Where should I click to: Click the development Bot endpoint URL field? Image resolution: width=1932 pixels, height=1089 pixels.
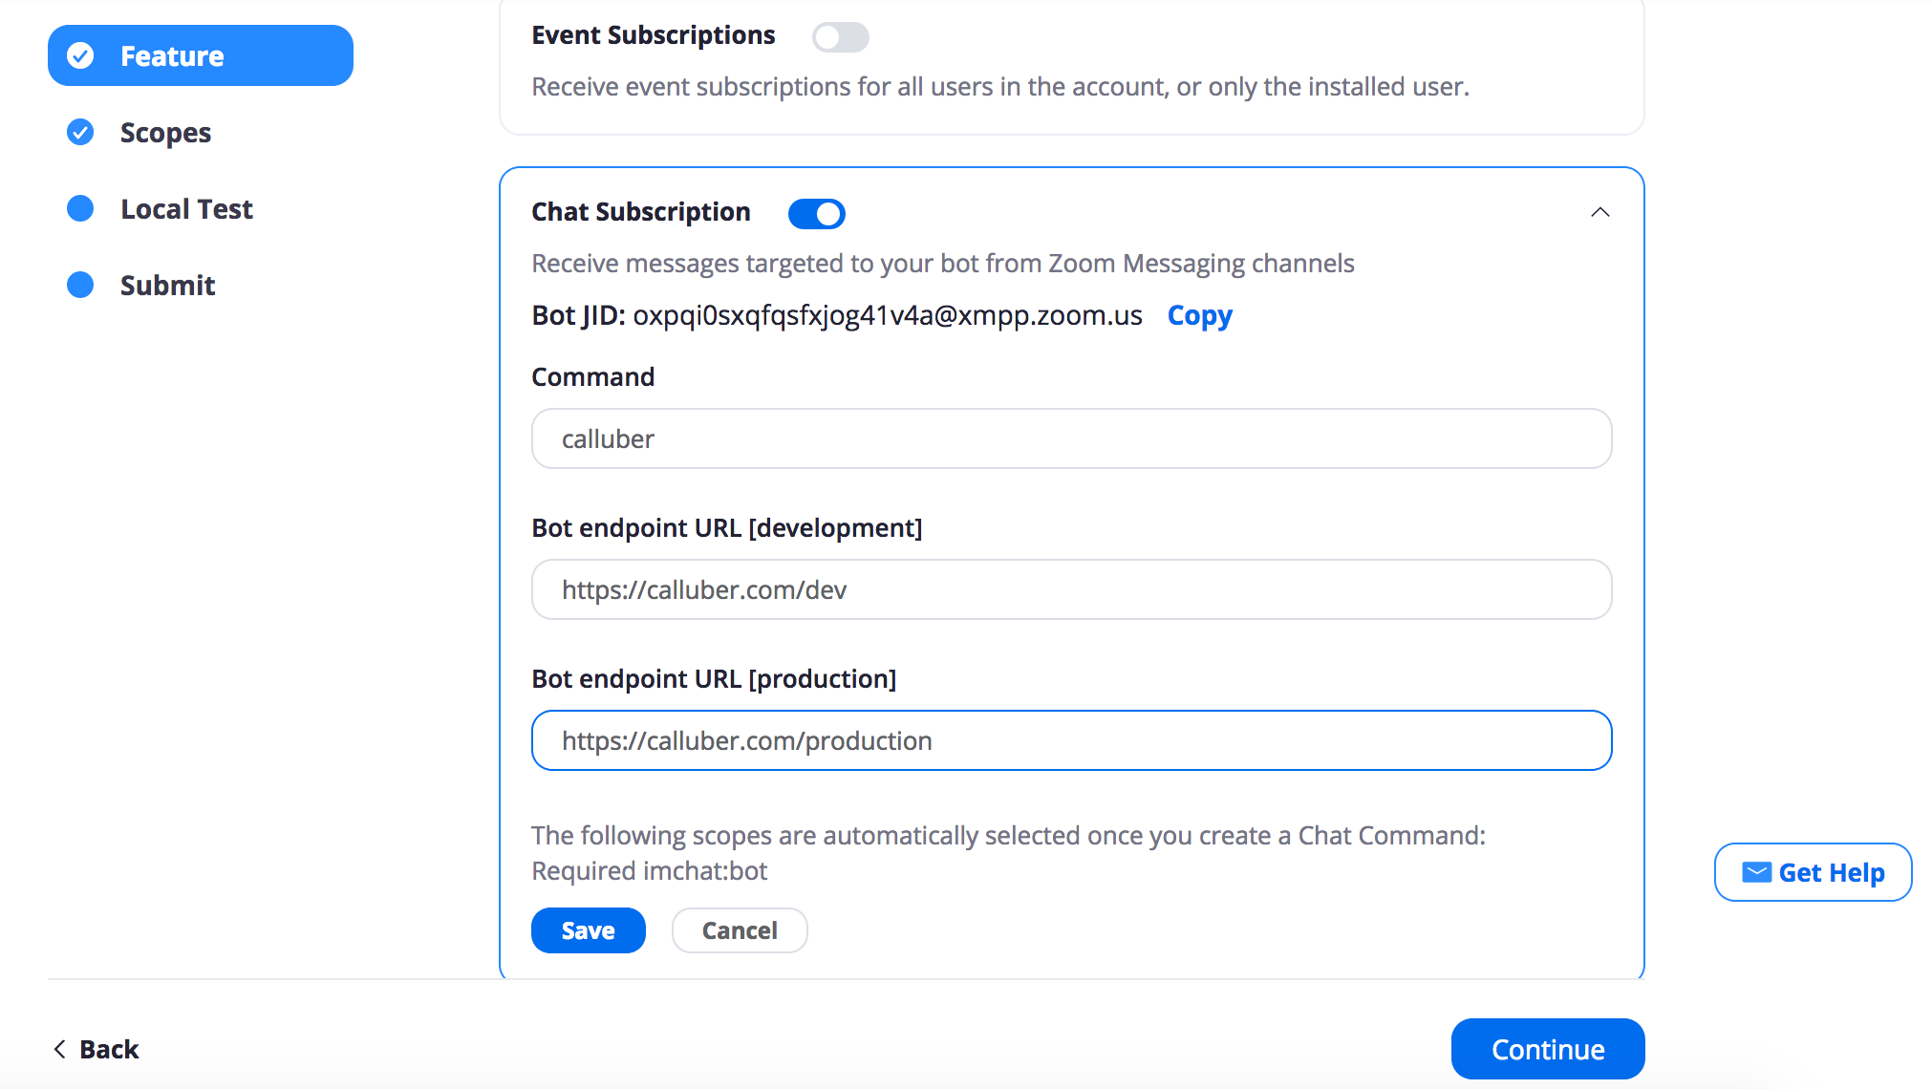(x=1072, y=589)
